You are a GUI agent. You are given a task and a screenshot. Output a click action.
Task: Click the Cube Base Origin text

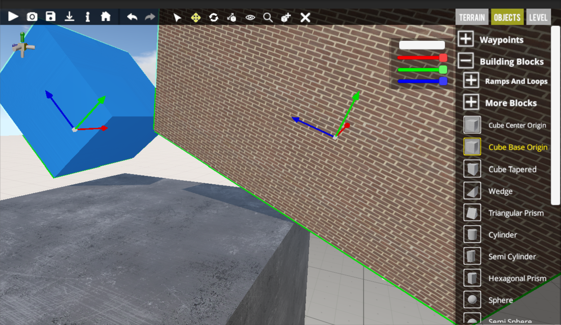pos(518,147)
